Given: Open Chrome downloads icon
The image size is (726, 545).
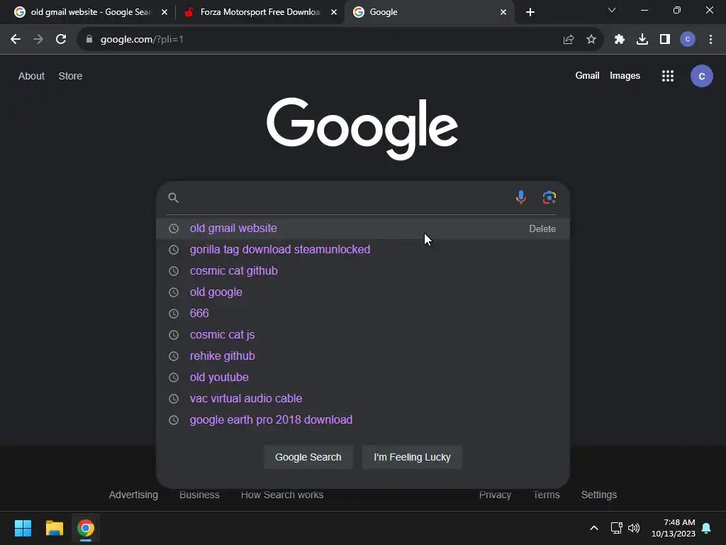Looking at the screenshot, I should click(x=642, y=40).
